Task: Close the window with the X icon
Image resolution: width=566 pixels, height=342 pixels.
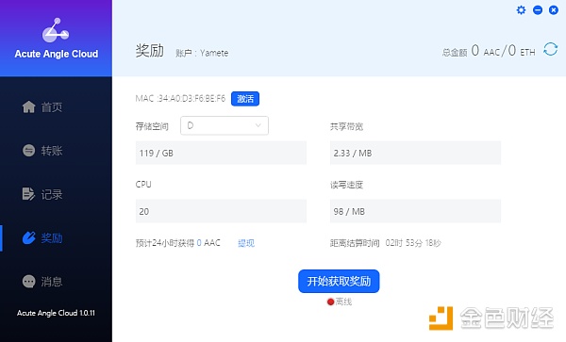Action: tap(554, 9)
